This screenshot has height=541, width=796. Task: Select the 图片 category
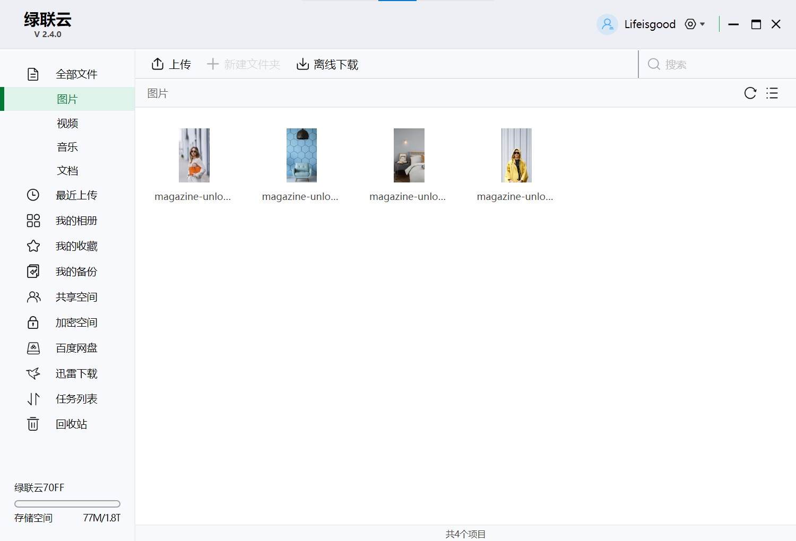[x=67, y=99]
